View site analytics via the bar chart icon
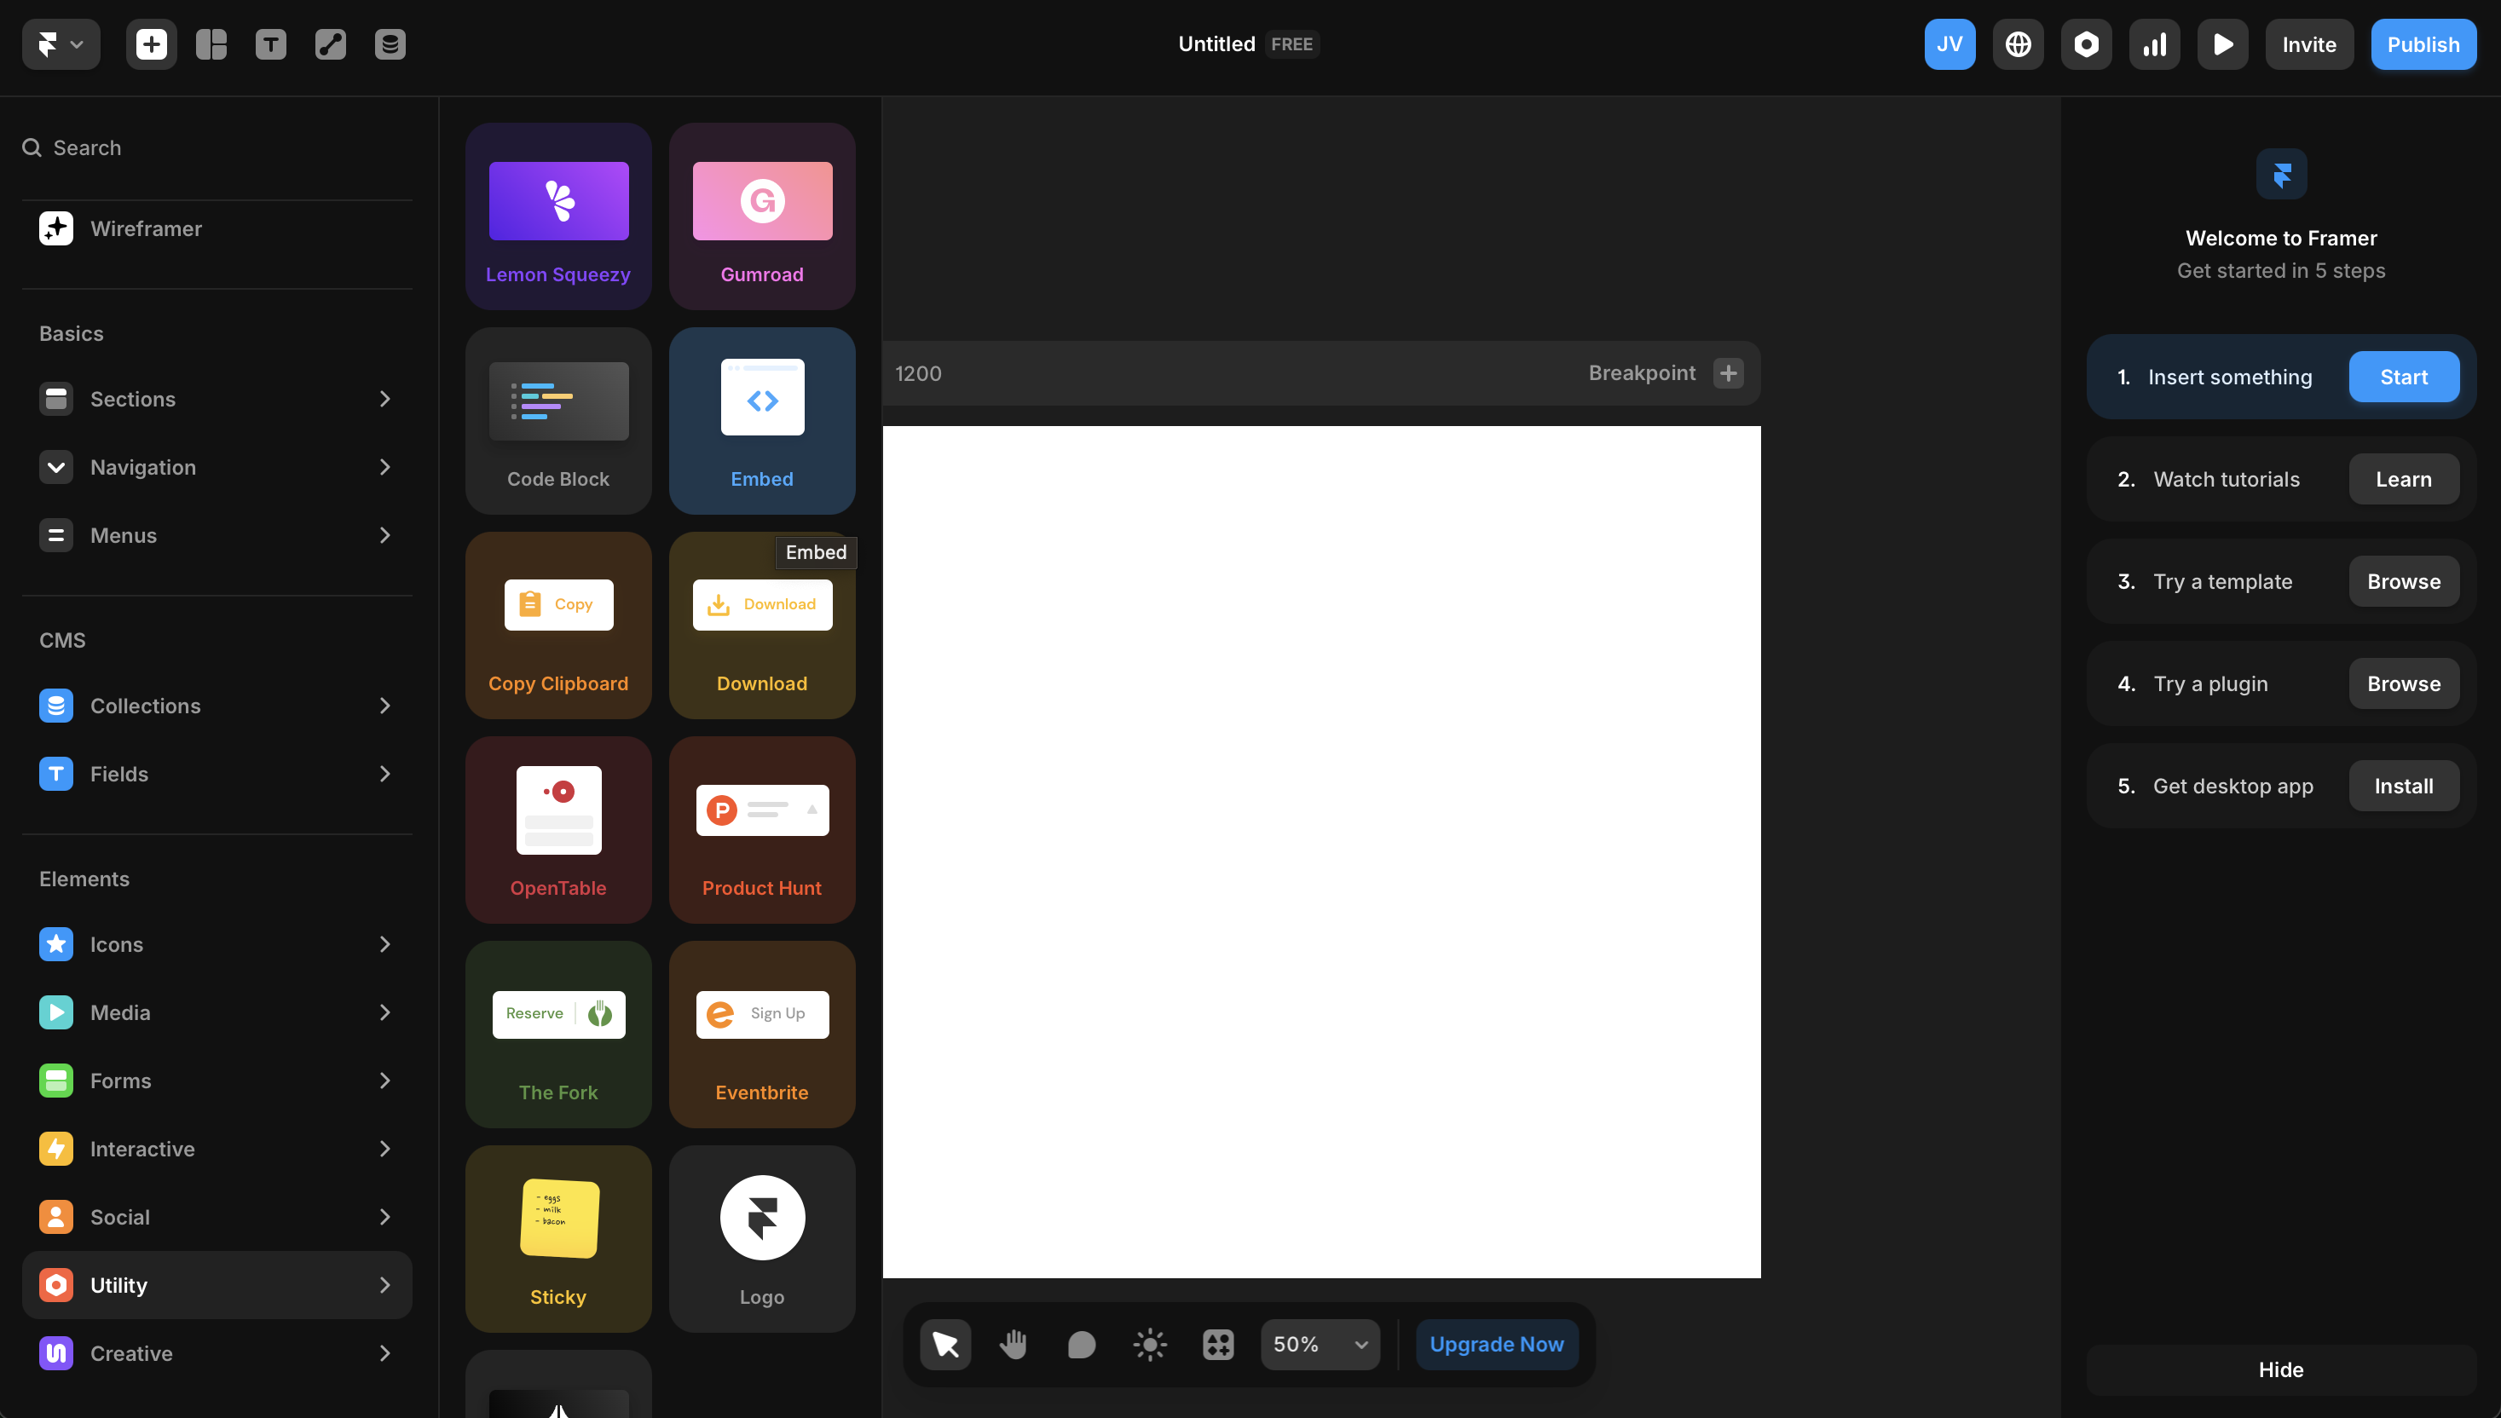This screenshot has width=2501, height=1418. [2154, 43]
